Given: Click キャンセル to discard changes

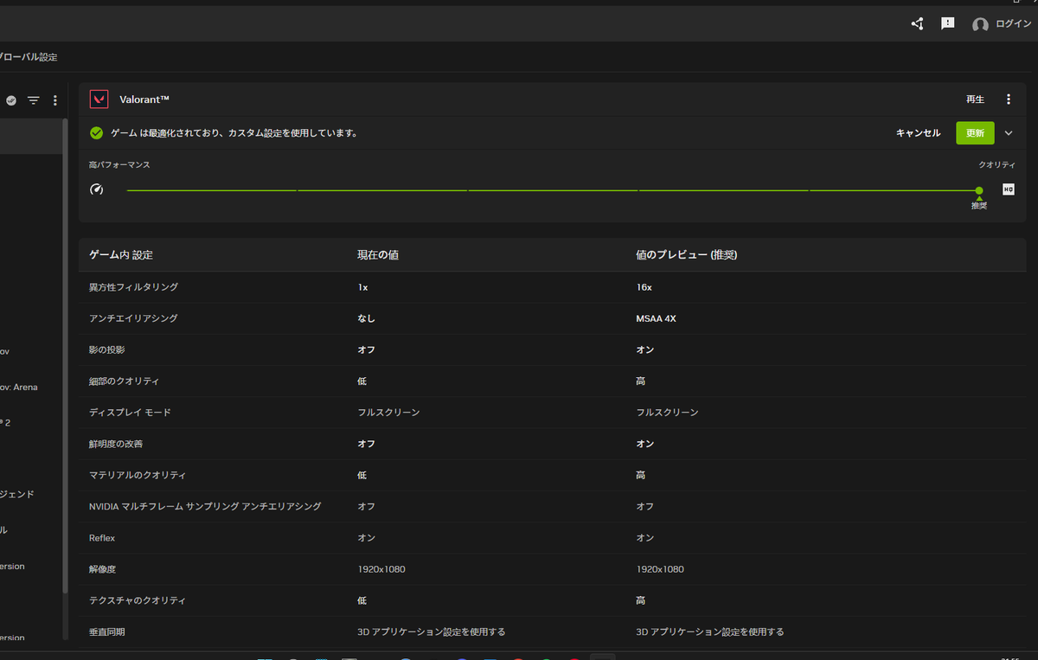Looking at the screenshot, I should coord(918,132).
